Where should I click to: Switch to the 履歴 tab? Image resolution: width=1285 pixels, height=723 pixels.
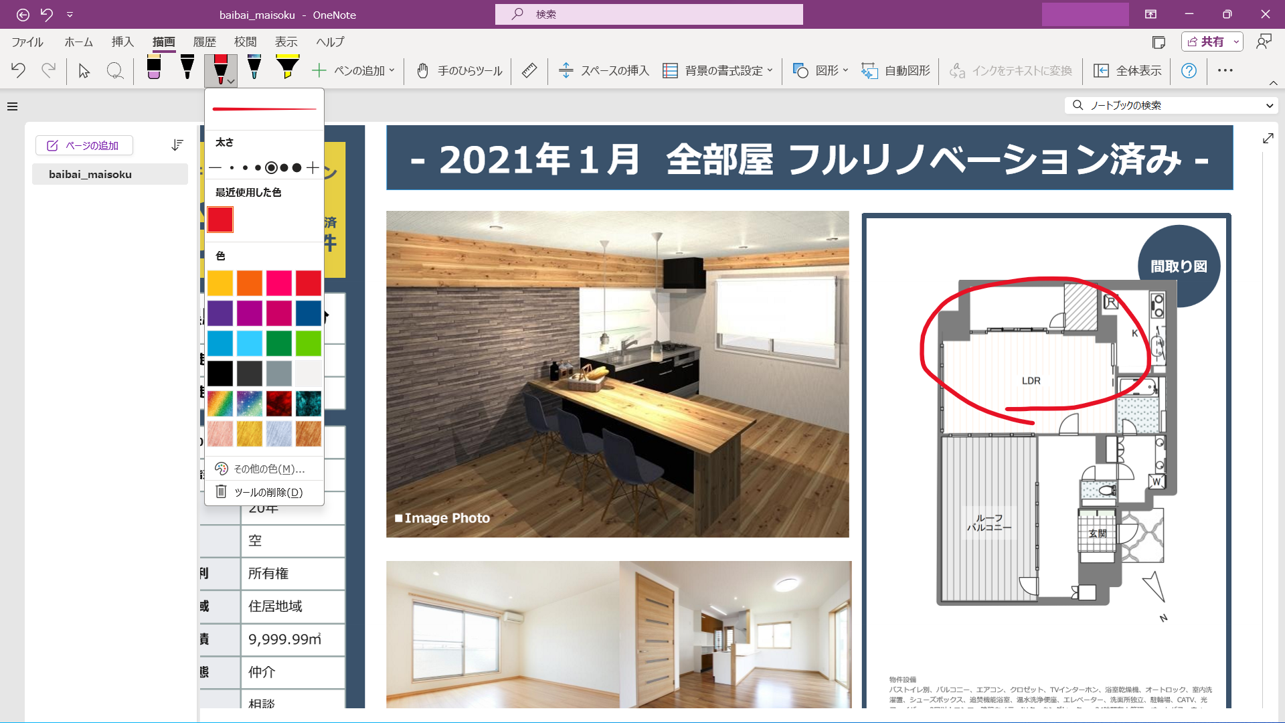tap(204, 42)
